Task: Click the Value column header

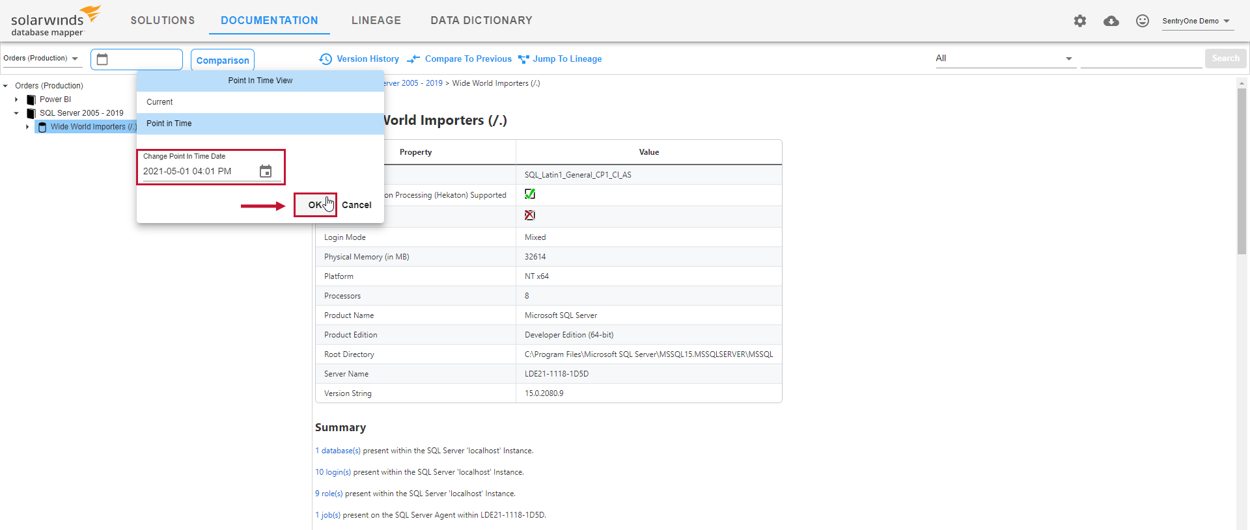Action: click(649, 152)
